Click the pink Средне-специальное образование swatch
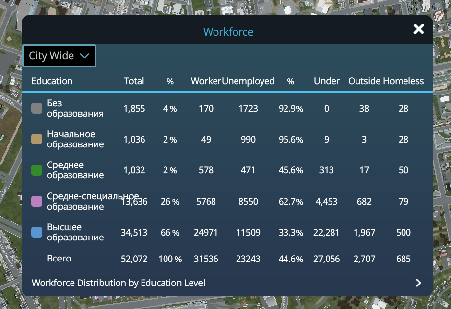The width and height of the screenshot is (451, 309). tap(37, 201)
